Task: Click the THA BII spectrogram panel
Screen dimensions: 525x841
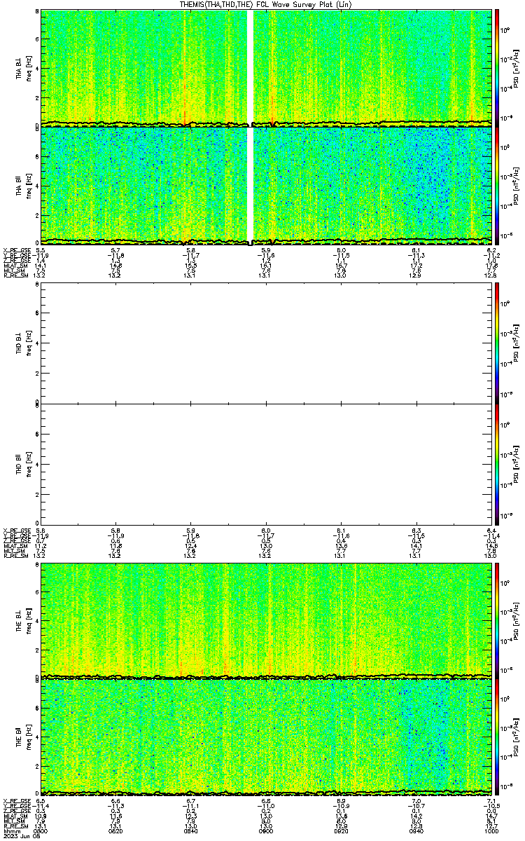Action: 266,186
